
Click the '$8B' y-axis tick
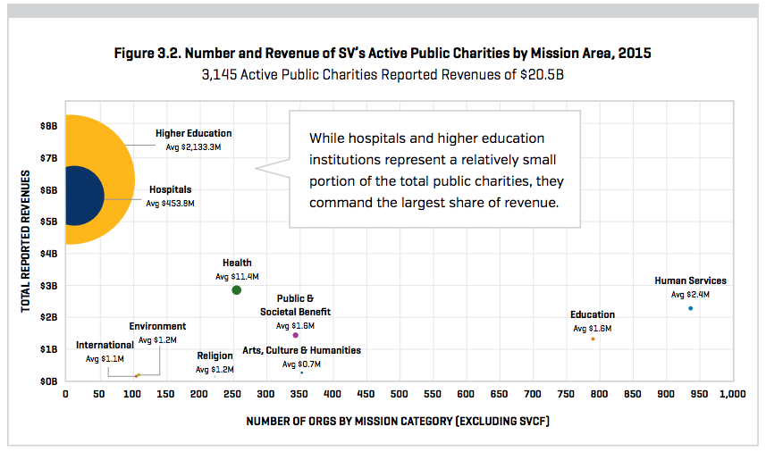coord(49,126)
